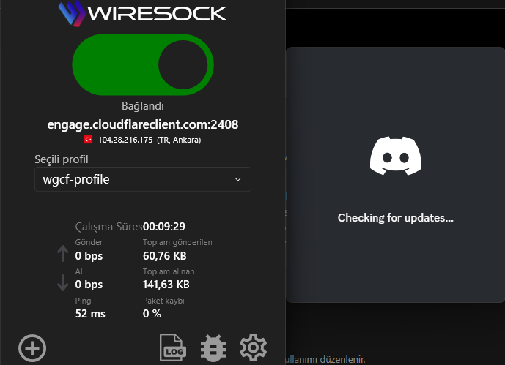The image size is (505, 365).
Task: Click the Bağlandı status label
Action: [143, 106]
